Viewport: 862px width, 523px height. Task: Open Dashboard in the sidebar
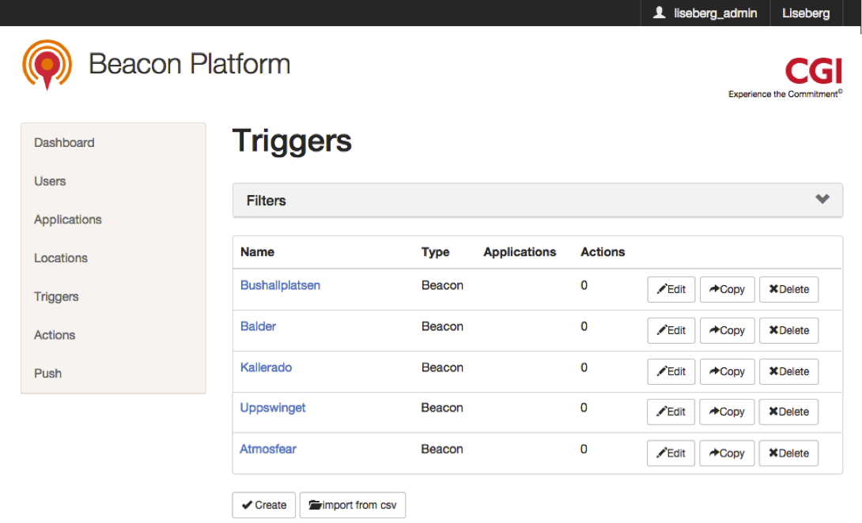pyautogui.click(x=64, y=143)
